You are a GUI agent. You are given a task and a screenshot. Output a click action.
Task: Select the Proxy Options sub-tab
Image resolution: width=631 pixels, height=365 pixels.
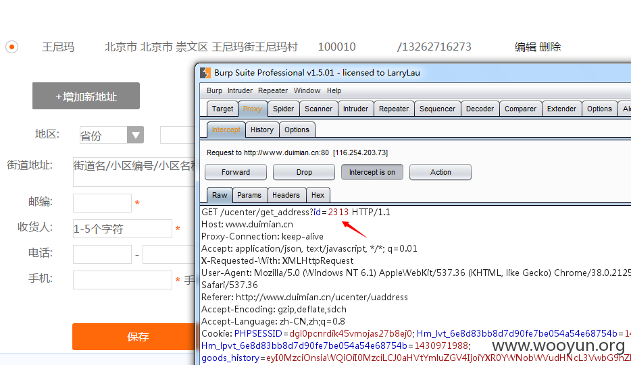[297, 130]
